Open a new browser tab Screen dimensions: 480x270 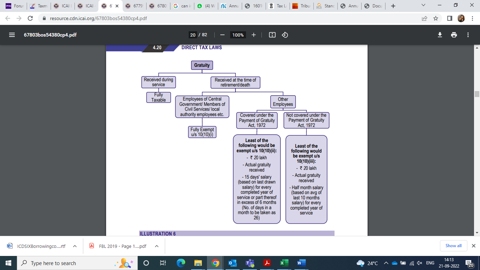(x=393, y=6)
